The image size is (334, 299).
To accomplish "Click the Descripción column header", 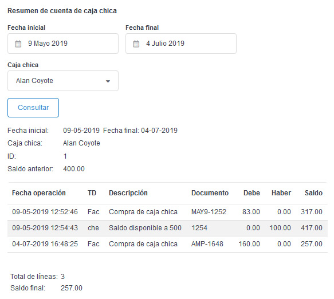I will [128, 193].
